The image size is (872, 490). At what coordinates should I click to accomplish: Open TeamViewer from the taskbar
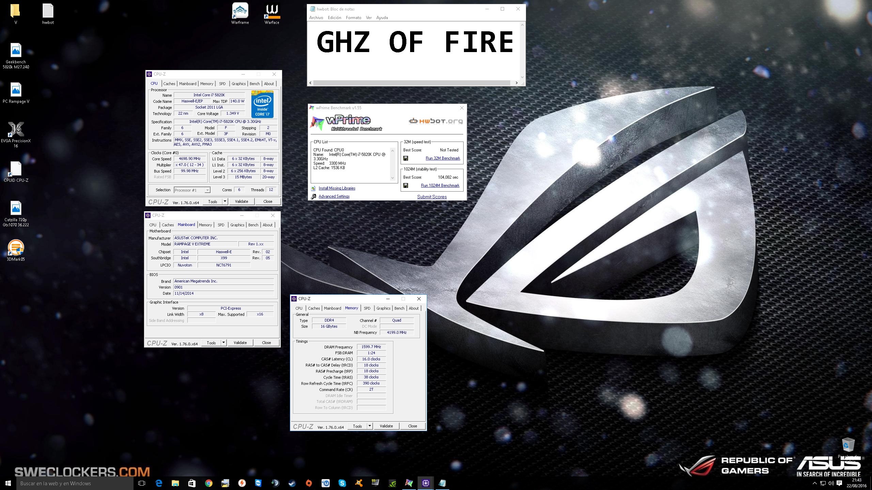click(x=259, y=483)
